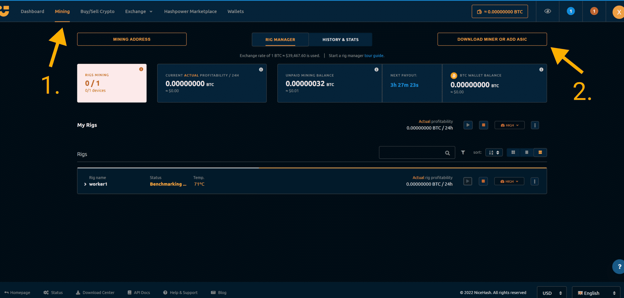Switch rigs to grid view
This screenshot has width=624, height=298.
click(513, 153)
